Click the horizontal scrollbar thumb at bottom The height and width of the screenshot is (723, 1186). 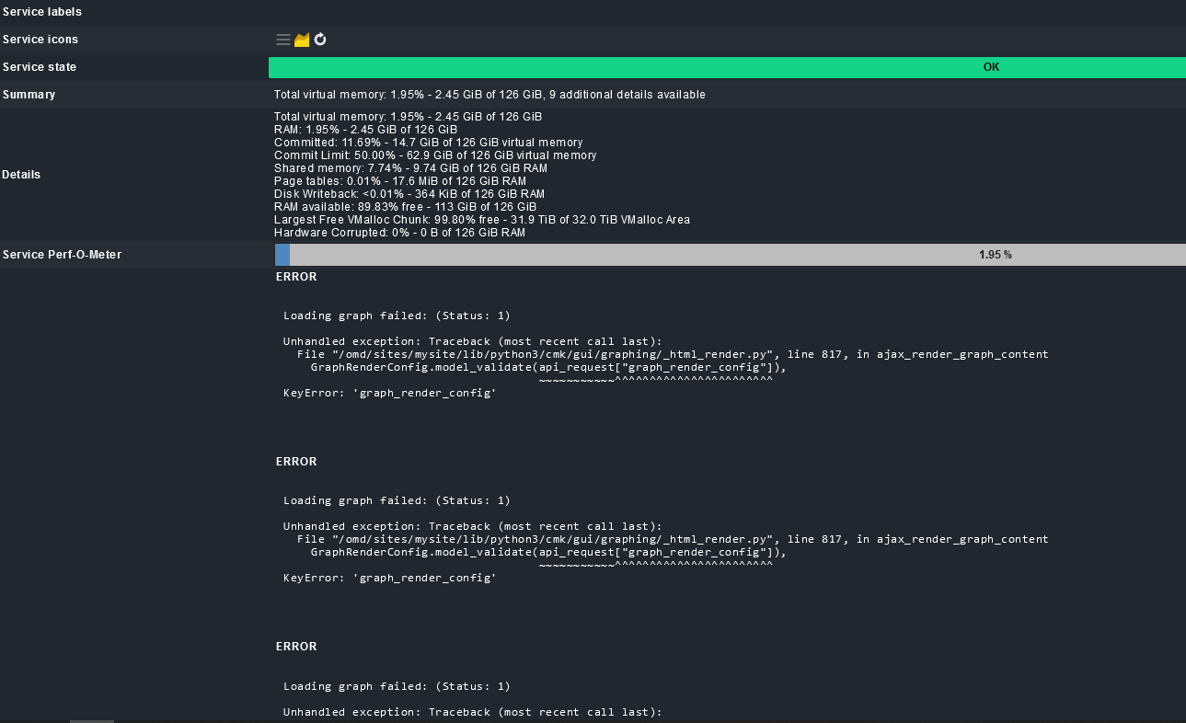click(92, 721)
